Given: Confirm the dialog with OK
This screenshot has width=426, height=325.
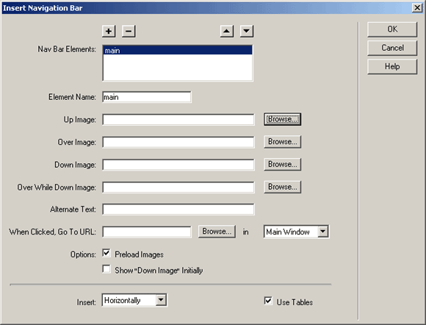Looking at the screenshot, I should tap(392, 29).
